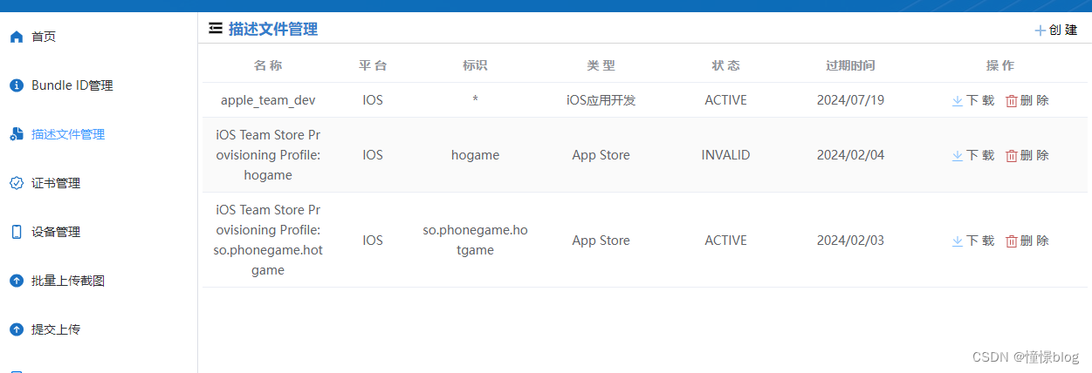Click the 证书管理 badge icon
The height and width of the screenshot is (373, 1092).
pos(16,183)
